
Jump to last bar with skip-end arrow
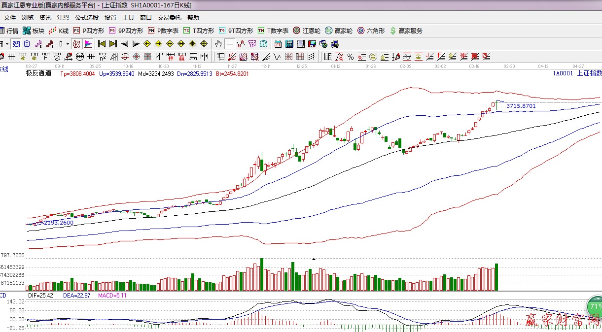(113, 44)
